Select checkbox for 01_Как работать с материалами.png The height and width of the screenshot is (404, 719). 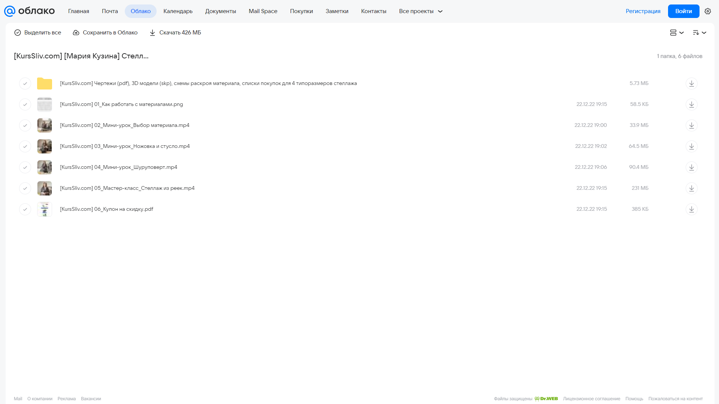coord(25,104)
